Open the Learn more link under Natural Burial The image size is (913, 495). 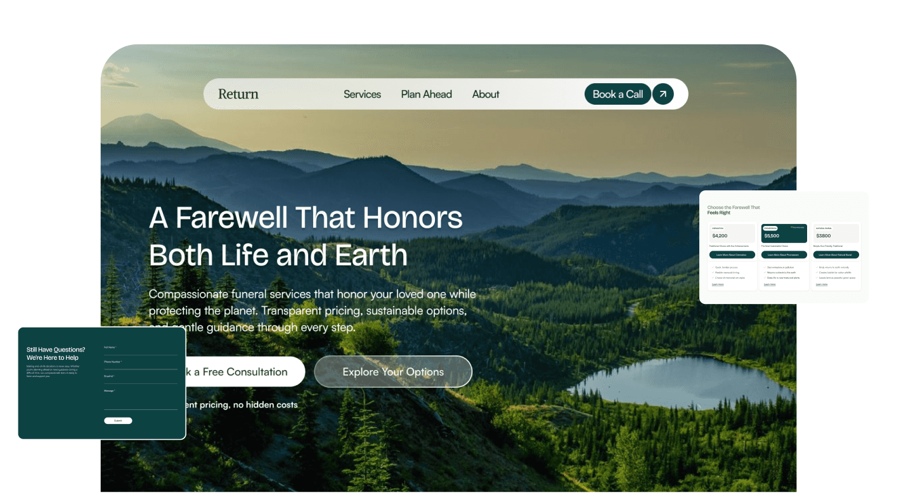(x=822, y=284)
